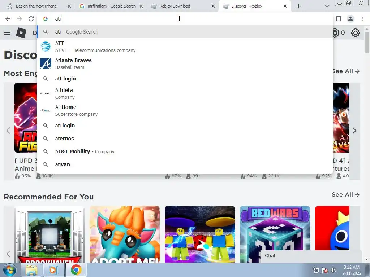Close the 'Discover - Roblox' tab
Screen dimensions: 370x277
click(285, 6)
